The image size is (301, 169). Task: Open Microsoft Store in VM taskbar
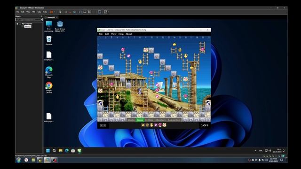(x=73, y=151)
